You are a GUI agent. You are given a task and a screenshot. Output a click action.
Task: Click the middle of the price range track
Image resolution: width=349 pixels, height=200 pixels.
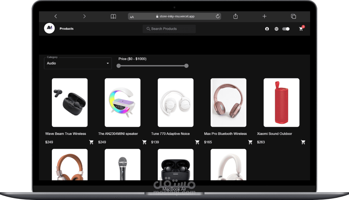tap(152, 66)
